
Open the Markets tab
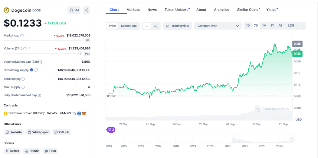133,10
